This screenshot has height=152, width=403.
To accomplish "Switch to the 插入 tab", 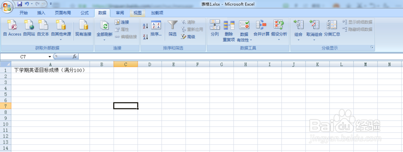I will (41, 13).
